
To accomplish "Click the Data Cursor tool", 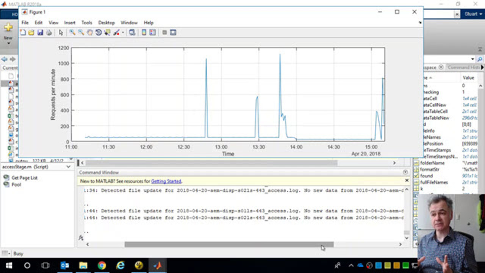I will [107, 33].
